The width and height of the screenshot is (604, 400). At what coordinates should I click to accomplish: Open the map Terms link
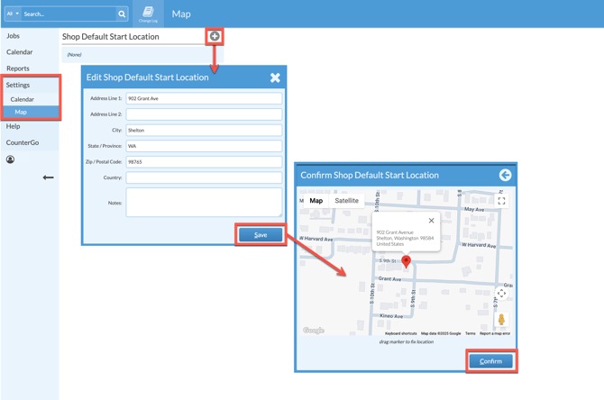pyautogui.click(x=471, y=333)
